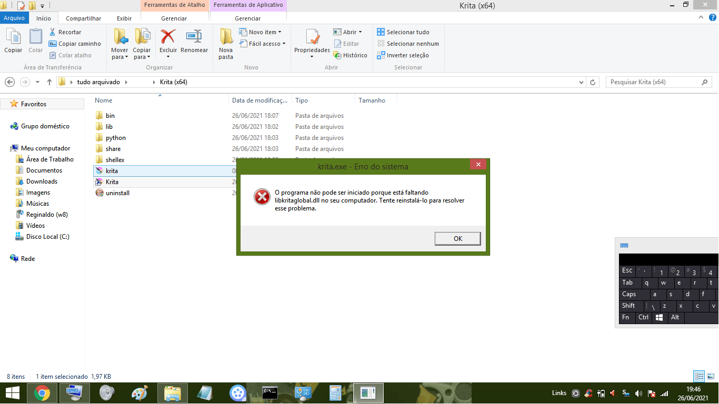Click the Windows Start button
The width and height of the screenshot is (719, 404).
point(13,392)
